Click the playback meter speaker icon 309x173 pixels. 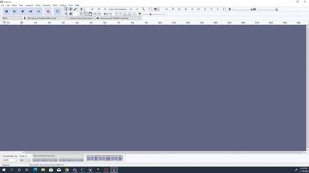155,9
